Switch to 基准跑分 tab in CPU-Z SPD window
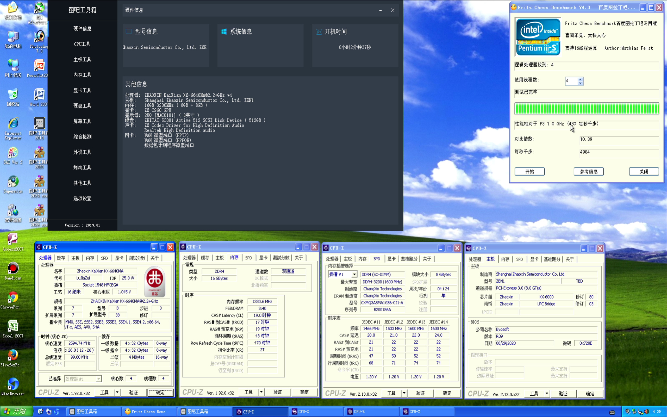The width and height of the screenshot is (667, 417). pos(409,259)
